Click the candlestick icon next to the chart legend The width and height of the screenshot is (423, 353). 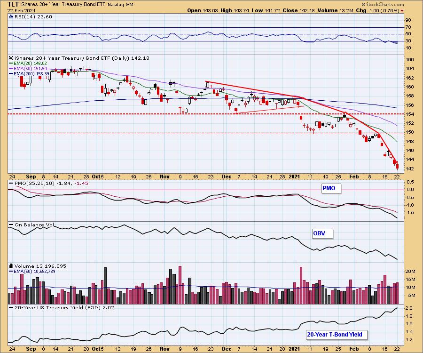click(11, 58)
